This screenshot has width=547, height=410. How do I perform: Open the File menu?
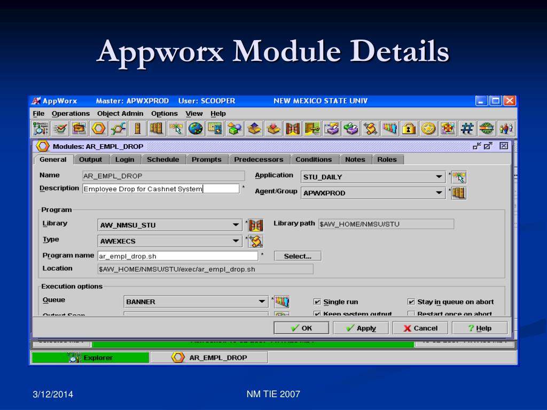pyautogui.click(x=38, y=114)
